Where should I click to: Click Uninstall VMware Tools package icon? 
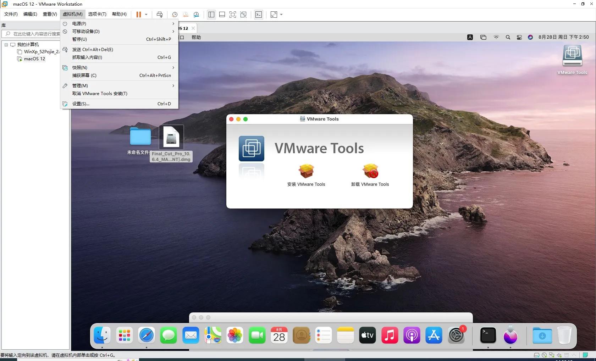tap(370, 171)
